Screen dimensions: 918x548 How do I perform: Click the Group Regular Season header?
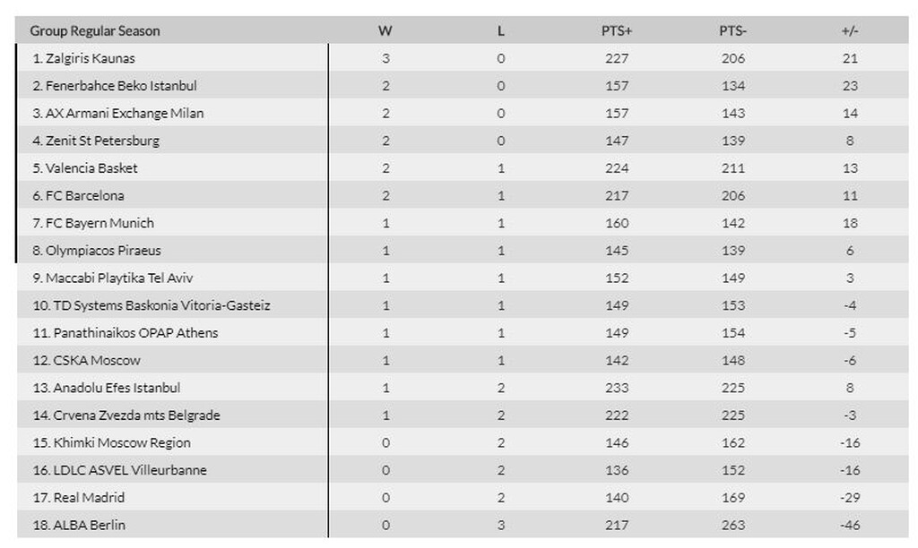tap(95, 30)
